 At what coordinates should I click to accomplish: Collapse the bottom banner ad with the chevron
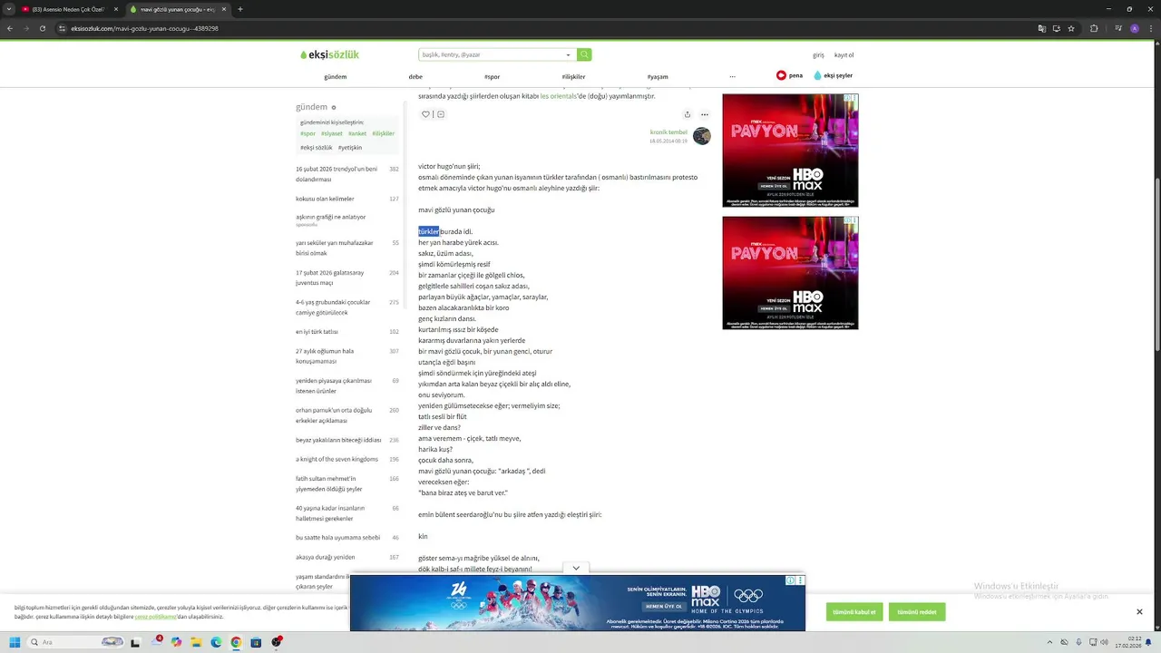click(576, 569)
